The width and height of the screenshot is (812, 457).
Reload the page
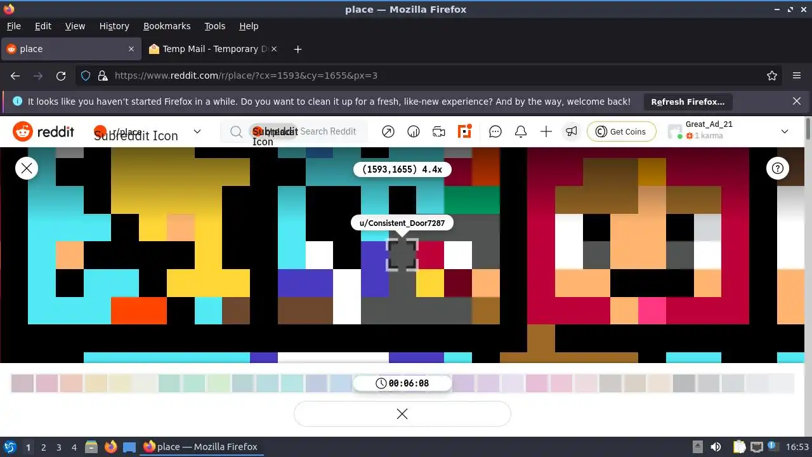point(61,76)
